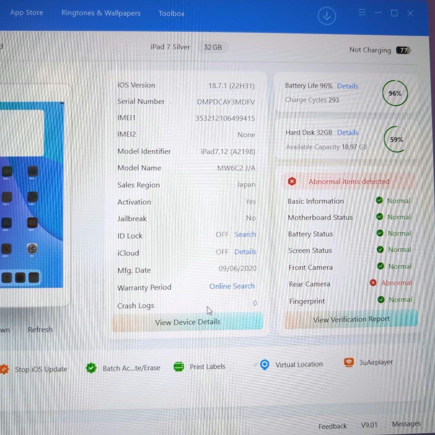Click the Mfg. Date value 09/06/2020
Screen dimensions: 435x435
[x=238, y=268]
